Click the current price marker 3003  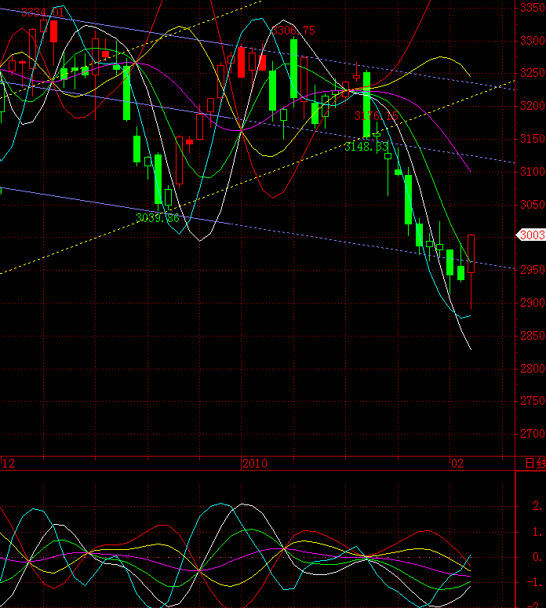coord(531,235)
